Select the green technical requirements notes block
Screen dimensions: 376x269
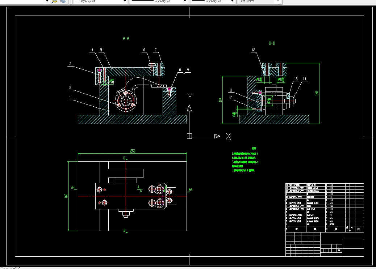pyautogui.click(x=245, y=160)
